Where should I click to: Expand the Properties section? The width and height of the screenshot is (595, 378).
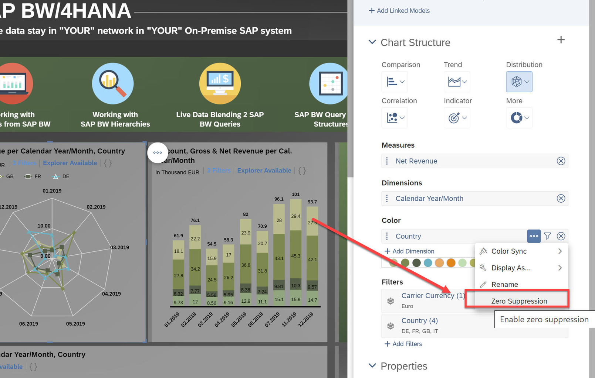[x=372, y=366]
